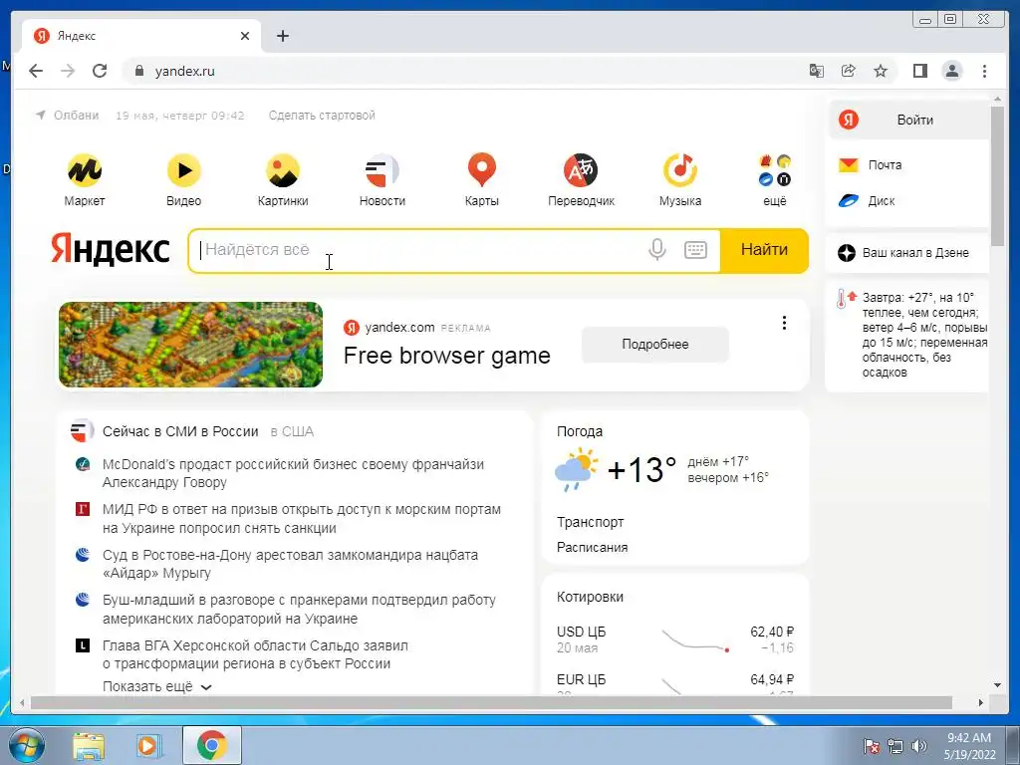Viewport: 1020px width, 765px height.
Task: Click the Олбани location arrow icon
Action: click(40, 116)
